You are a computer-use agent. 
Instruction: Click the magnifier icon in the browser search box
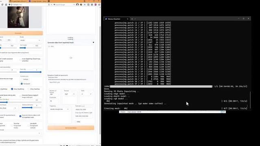(54, 4)
